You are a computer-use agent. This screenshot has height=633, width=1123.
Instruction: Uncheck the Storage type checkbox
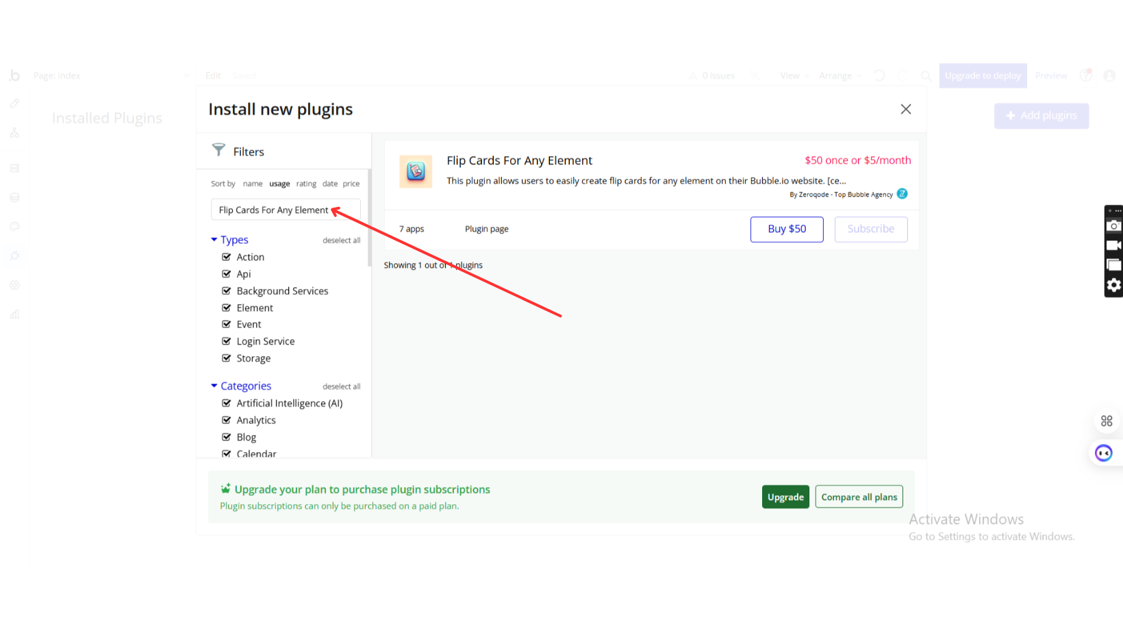pyautogui.click(x=227, y=358)
